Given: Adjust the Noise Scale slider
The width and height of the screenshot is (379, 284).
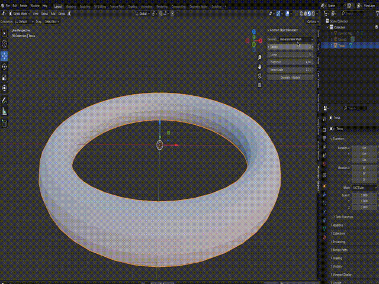Looking at the screenshot, I should tap(290, 70).
